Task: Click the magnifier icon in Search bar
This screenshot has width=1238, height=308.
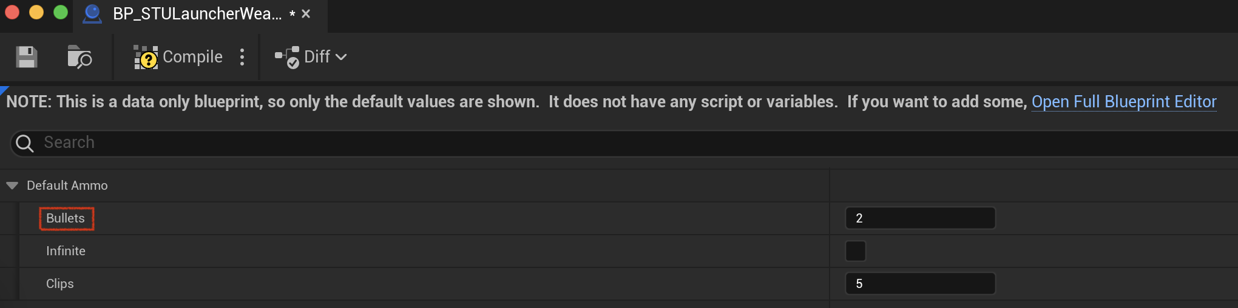Action: [x=25, y=144]
